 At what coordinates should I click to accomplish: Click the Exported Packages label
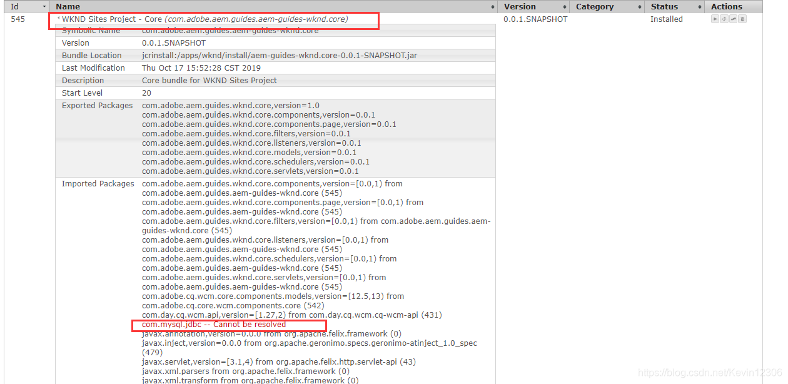[x=98, y=106]
